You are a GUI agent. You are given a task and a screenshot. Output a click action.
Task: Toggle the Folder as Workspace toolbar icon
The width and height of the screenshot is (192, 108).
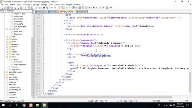86,7
